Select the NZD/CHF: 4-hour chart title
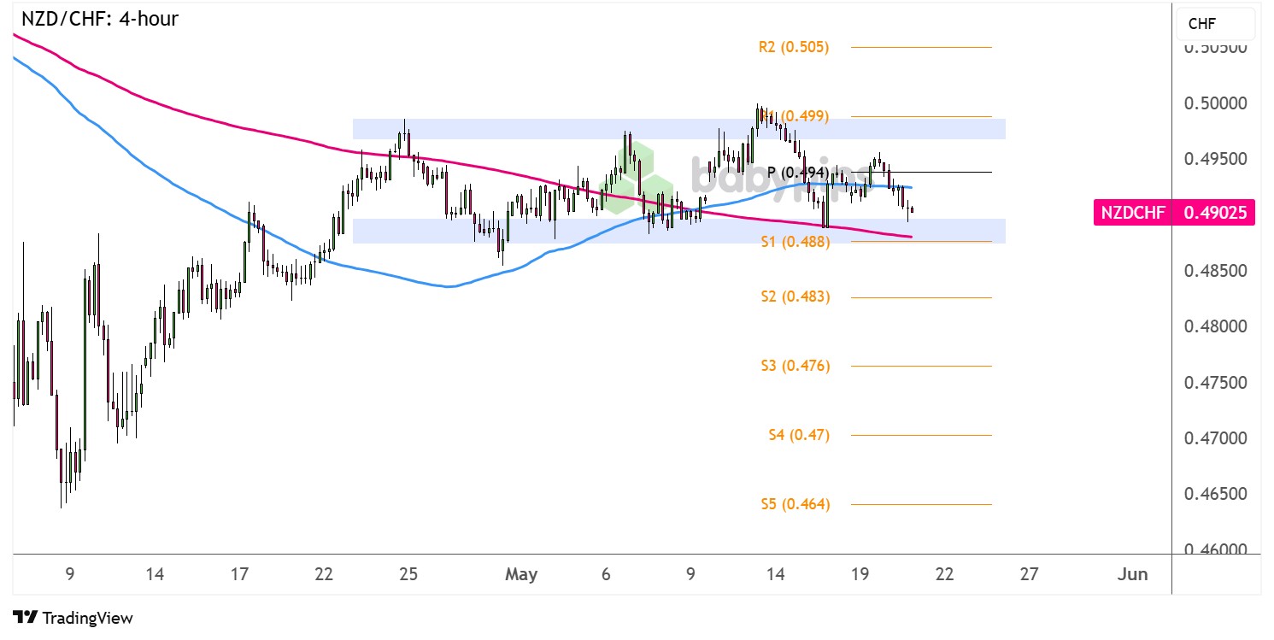 pyautogui.click(x=100, y=19)
